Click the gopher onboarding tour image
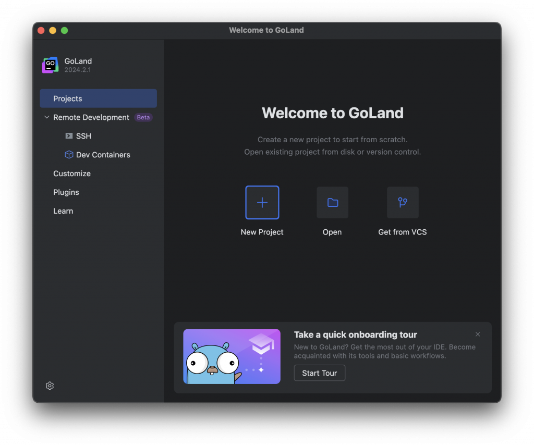The width and height of the screenshot is (534, 446). (232, 356)
